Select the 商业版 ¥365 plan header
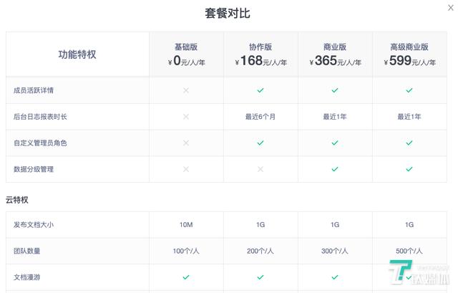 [x=336, y=54]
